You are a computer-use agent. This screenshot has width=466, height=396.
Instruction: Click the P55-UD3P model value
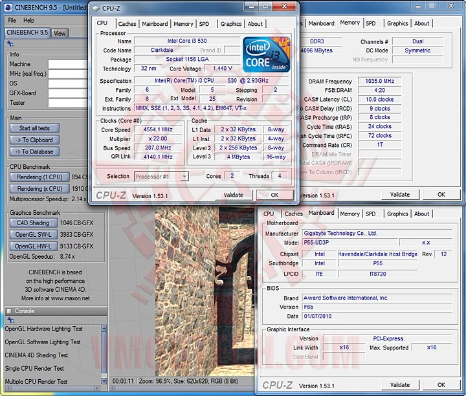pyautogui.click(x=349, y=243)
